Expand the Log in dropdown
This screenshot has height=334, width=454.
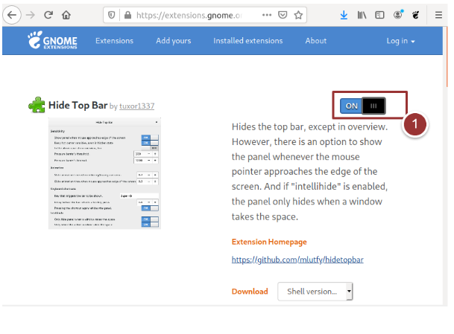[x=401, y=41]
